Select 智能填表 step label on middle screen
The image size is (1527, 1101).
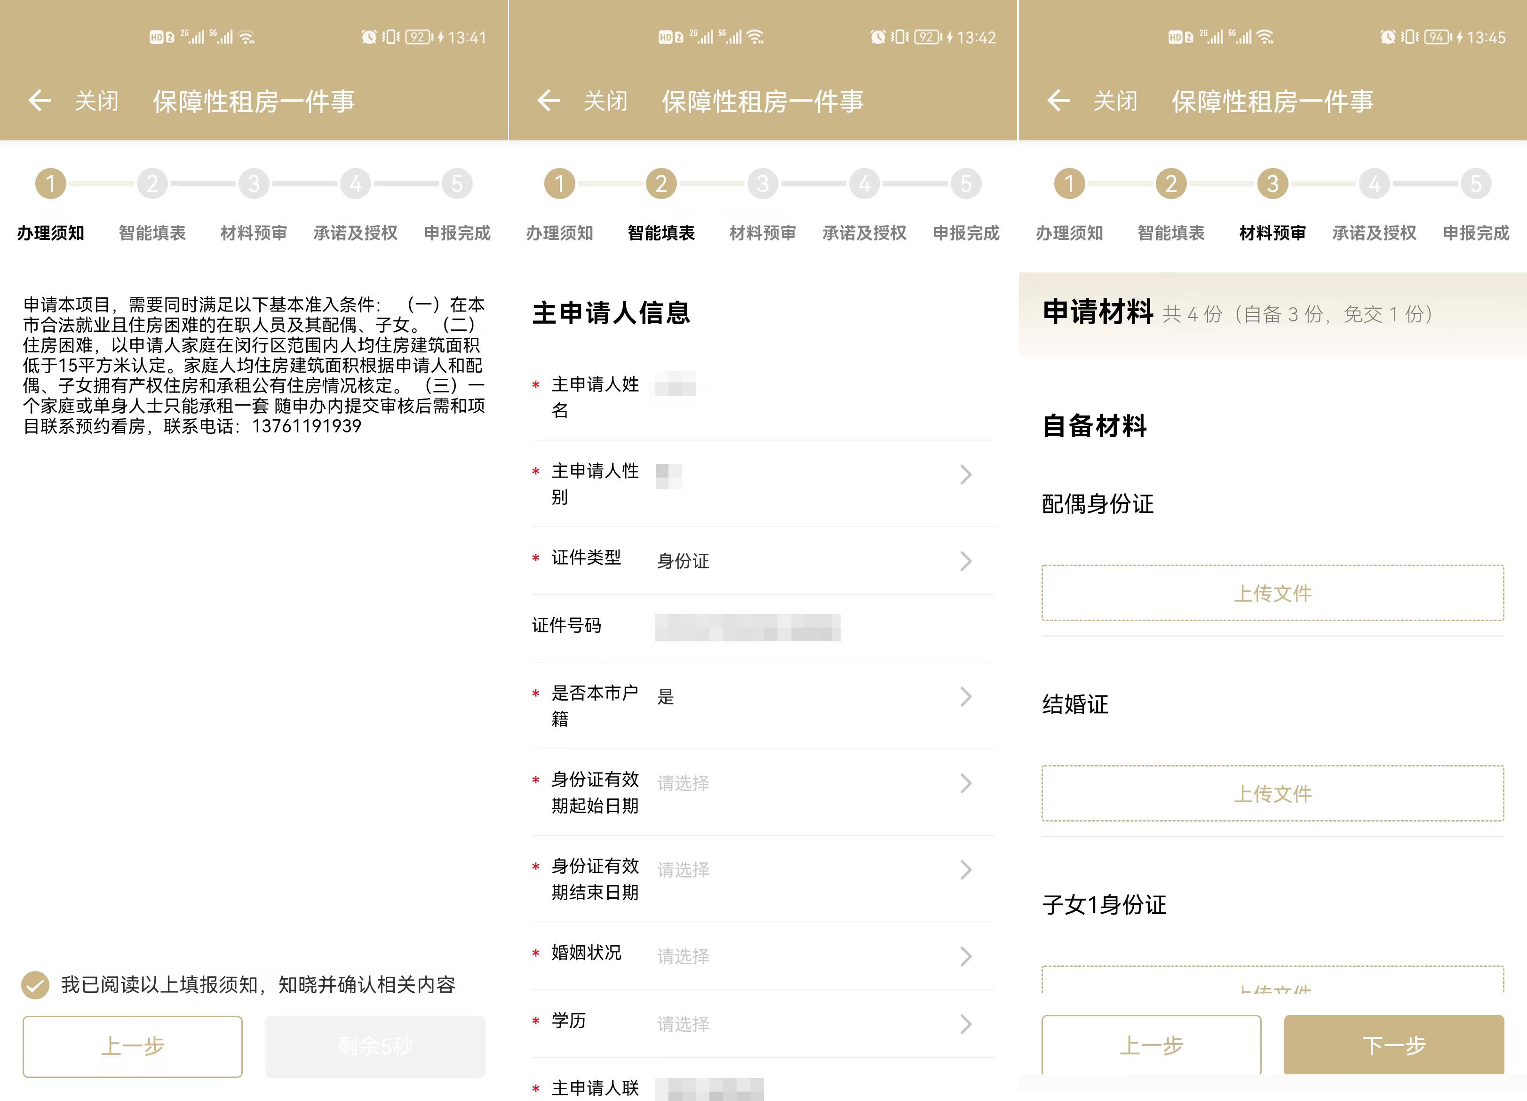[x=661, y=233]
